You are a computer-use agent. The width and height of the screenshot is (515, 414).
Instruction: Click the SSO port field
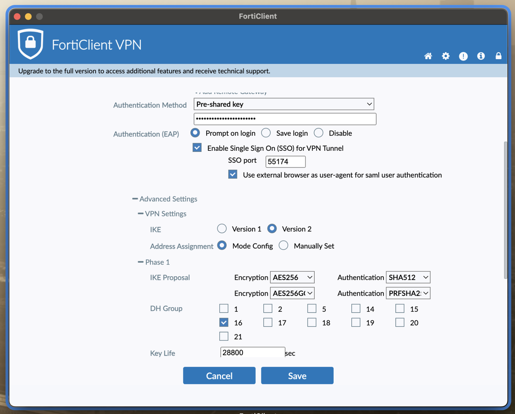(x=285, y=161)
